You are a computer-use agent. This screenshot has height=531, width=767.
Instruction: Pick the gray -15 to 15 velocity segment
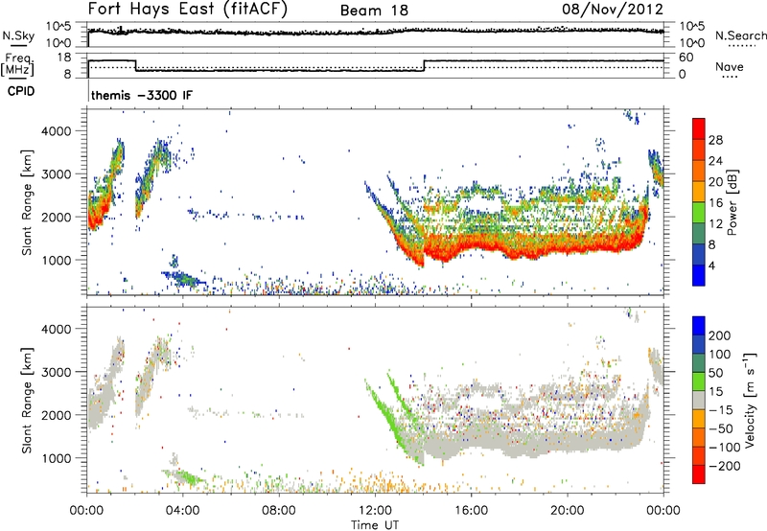coord(699,400)
